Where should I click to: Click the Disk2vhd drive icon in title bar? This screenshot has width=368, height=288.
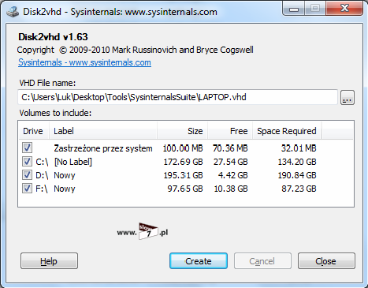12,12
